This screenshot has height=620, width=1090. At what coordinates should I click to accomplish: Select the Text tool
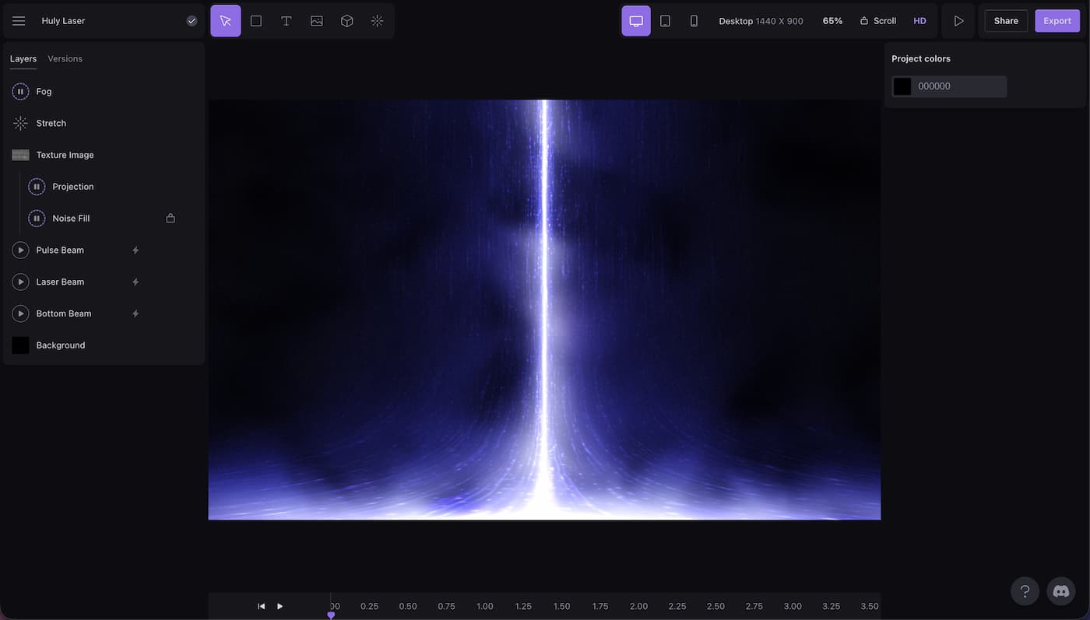[287, 21]
